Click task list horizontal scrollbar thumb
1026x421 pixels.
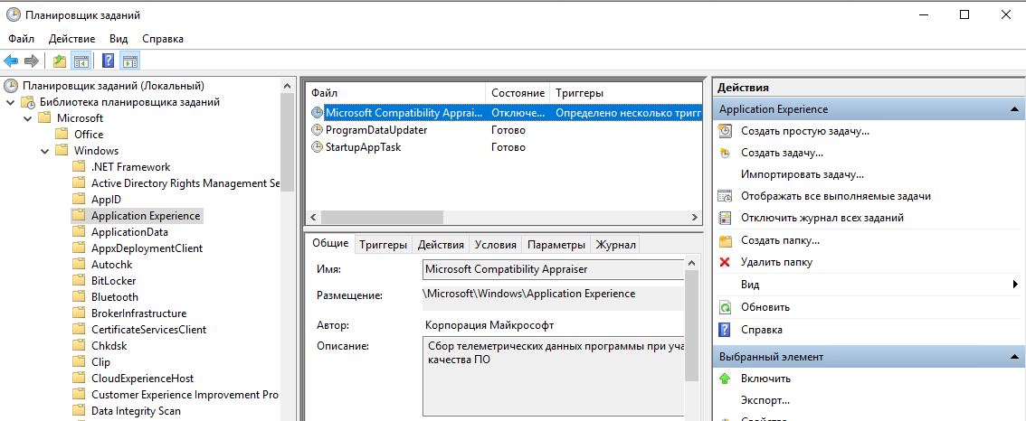coord(381,217)
